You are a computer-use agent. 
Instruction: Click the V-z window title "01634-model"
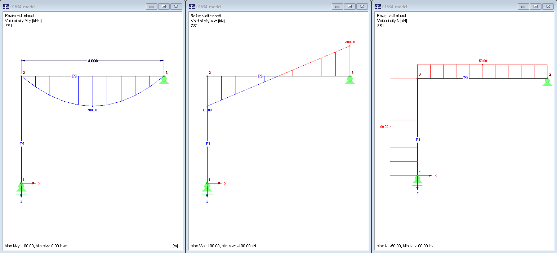(x=209, y=6)
